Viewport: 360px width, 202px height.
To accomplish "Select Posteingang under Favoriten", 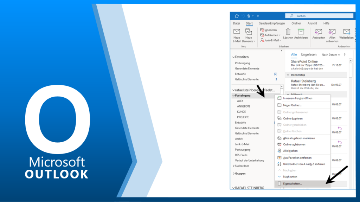I will [x=243, y=63].
